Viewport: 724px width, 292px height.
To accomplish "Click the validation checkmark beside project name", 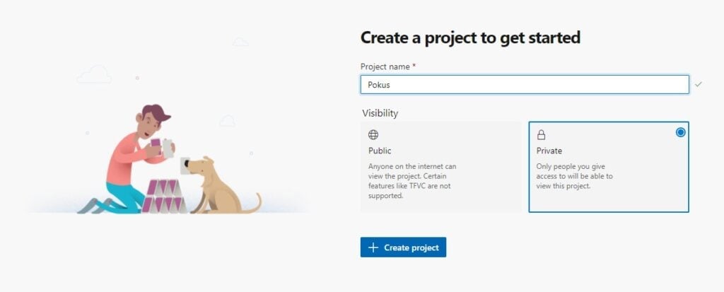I will (699, 84).
